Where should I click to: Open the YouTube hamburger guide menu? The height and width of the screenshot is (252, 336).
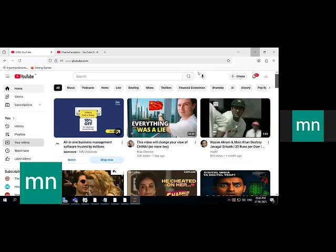click(7, 76)
